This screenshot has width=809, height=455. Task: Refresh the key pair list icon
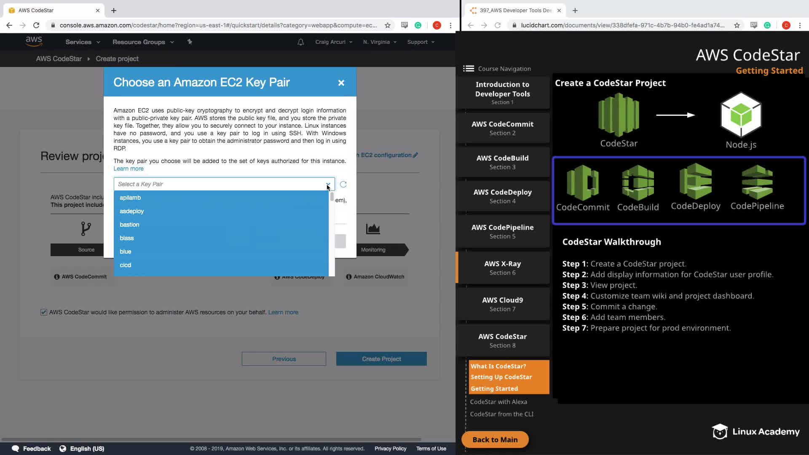click(343, 185)
